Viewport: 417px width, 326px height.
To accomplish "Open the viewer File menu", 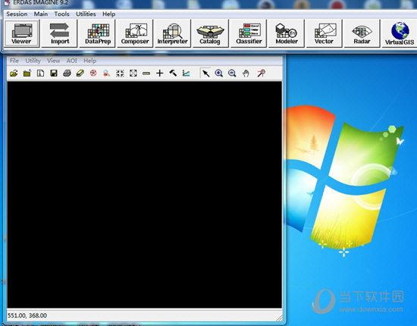I will (14, 61).
